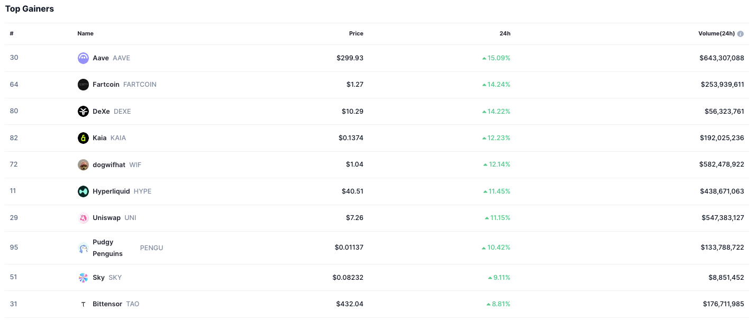This screenshot has width=755, height=320.
Task: Open the Hyperliquid name link
Action: tap(111, 191)
